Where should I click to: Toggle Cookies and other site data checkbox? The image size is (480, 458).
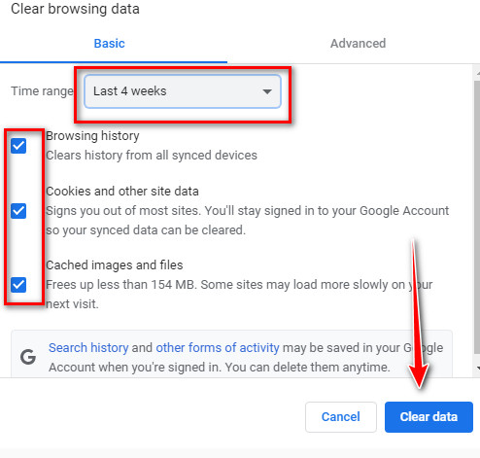click(x=18, y=211)
